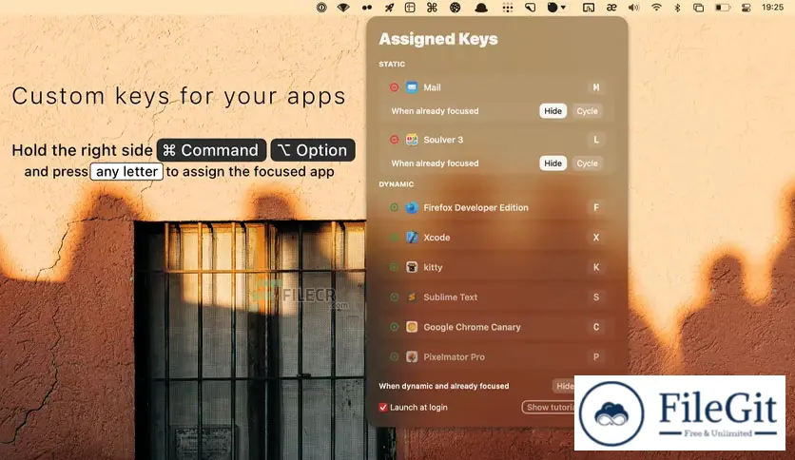Pin Pixelmator Pro with green plus button
Image resolution: width=795 pixels, height=460 pixels.
pyautogui.click(x=394, y=356)
